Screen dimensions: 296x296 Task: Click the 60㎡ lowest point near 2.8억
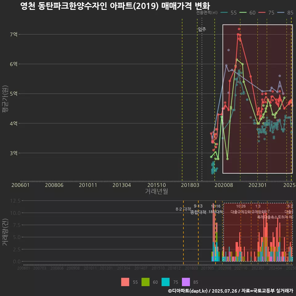(x=227, y=159)
